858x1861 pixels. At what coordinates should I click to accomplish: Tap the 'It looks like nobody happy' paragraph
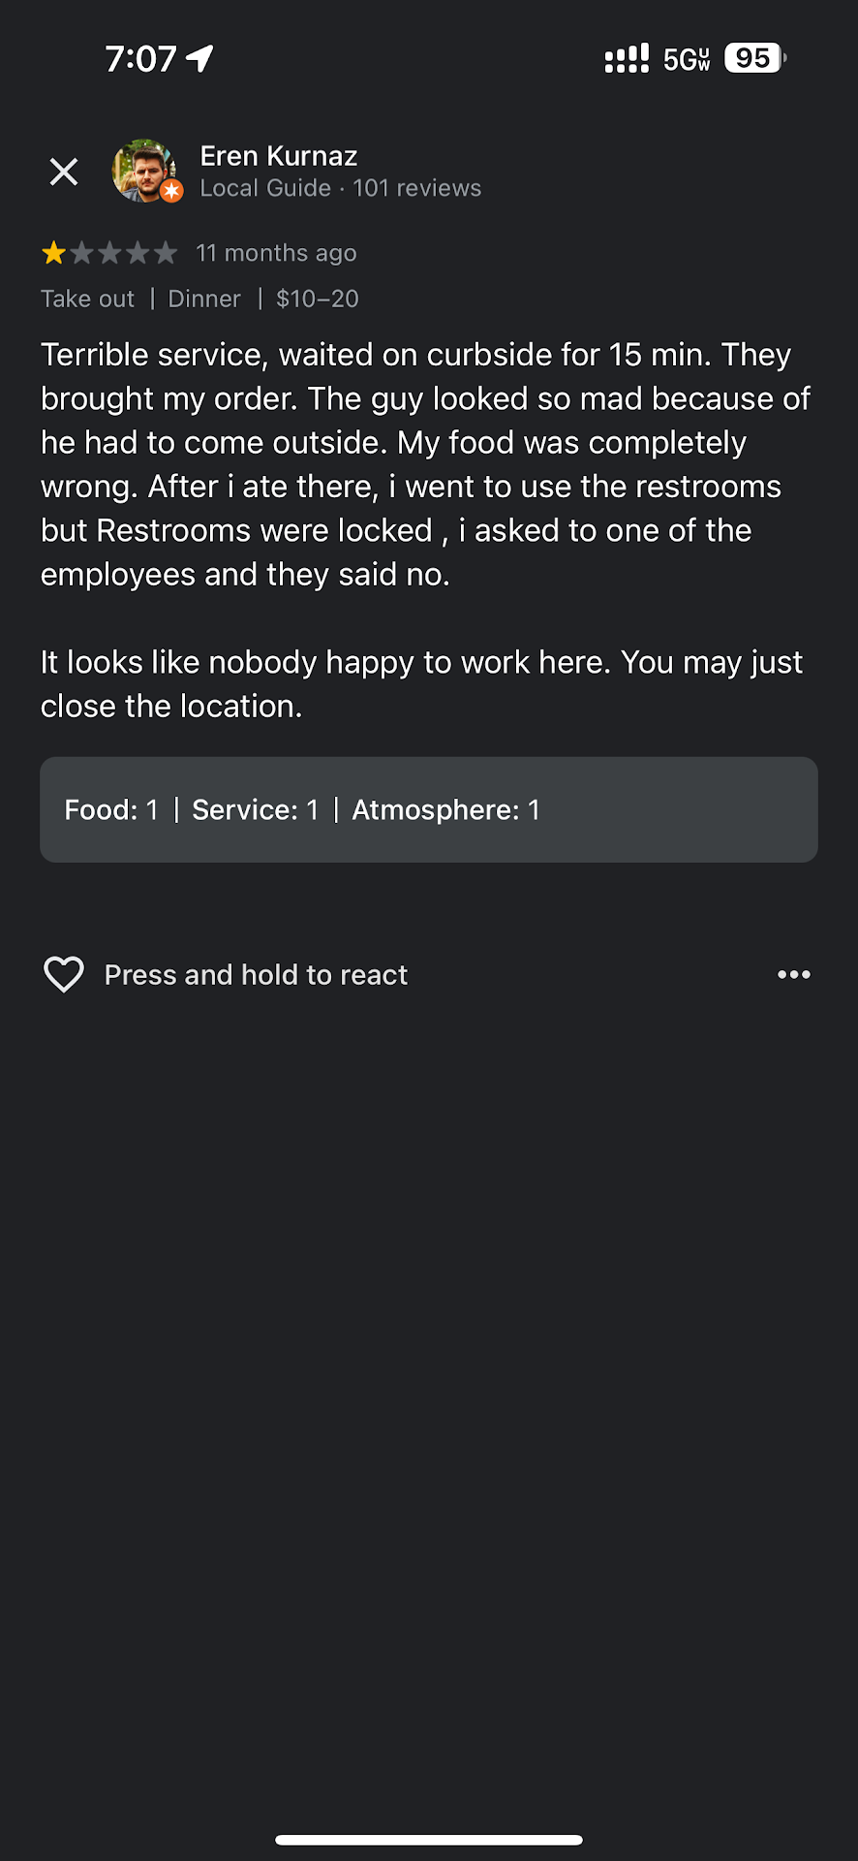pyautogui.click(x=421, y=683)
